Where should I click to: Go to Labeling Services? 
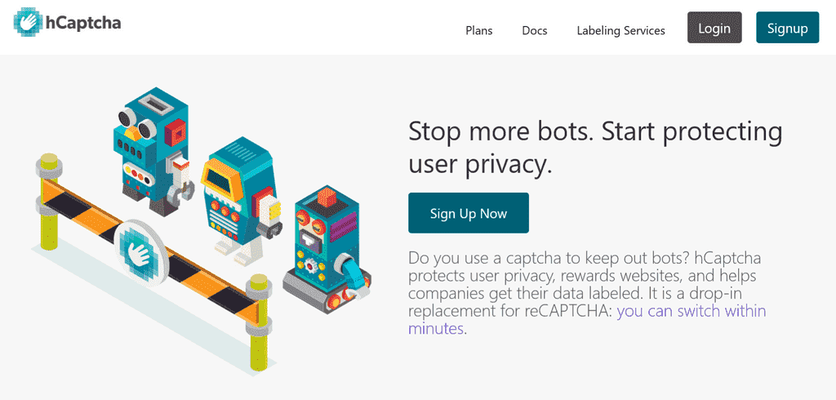[x=620, y=30]
